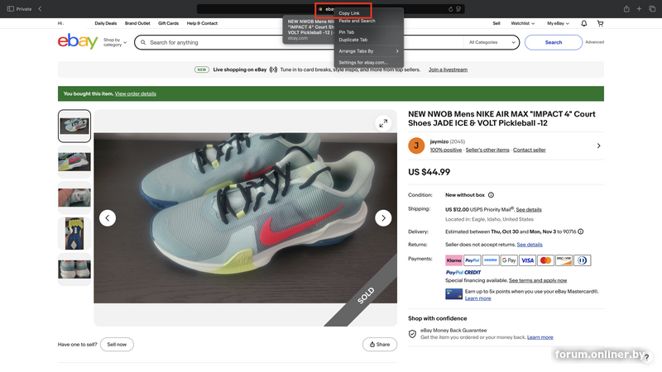662x372 pixels.
Task: Open a new tab with plus icon
Action: tap(639, 9)
